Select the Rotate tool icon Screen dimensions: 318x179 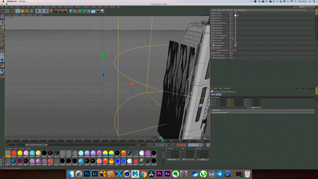coord(27,11)
